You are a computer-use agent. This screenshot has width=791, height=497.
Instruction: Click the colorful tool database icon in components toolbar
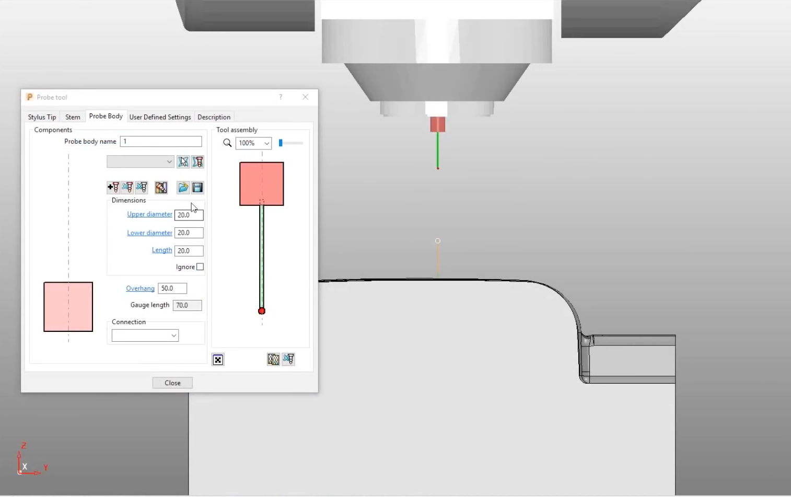(x=161, y=188)
